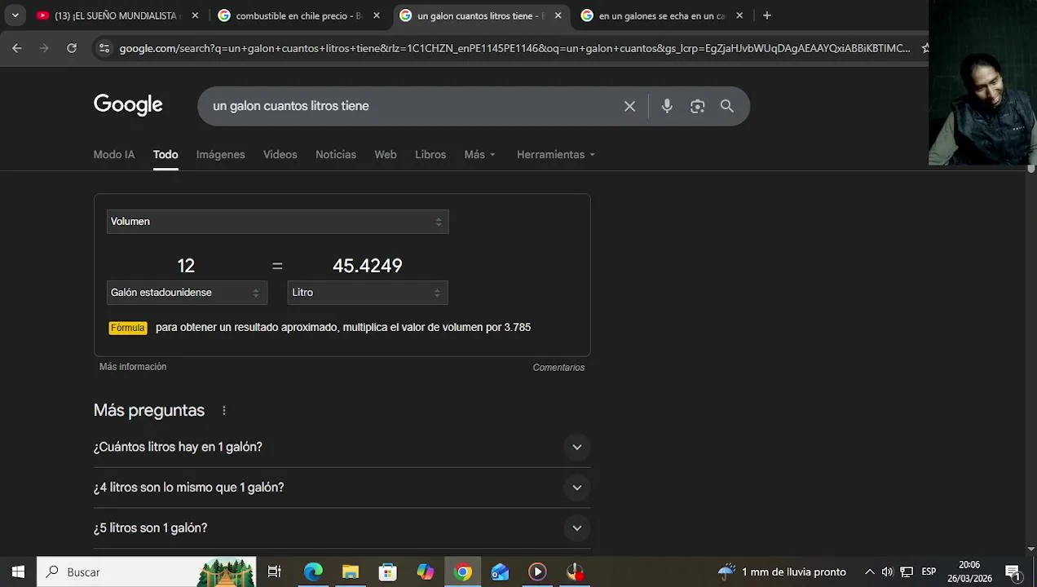
Task: Open the Outlook mail taskbar icon
Action: (500, 572)
